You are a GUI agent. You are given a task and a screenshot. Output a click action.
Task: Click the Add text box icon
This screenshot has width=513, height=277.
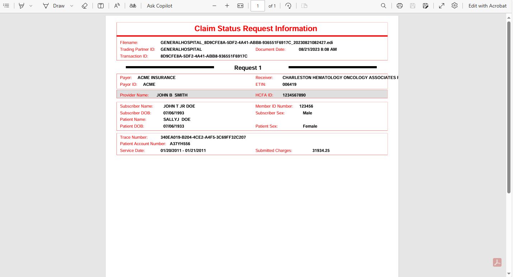pyautogui.click(x=101, y=6)
